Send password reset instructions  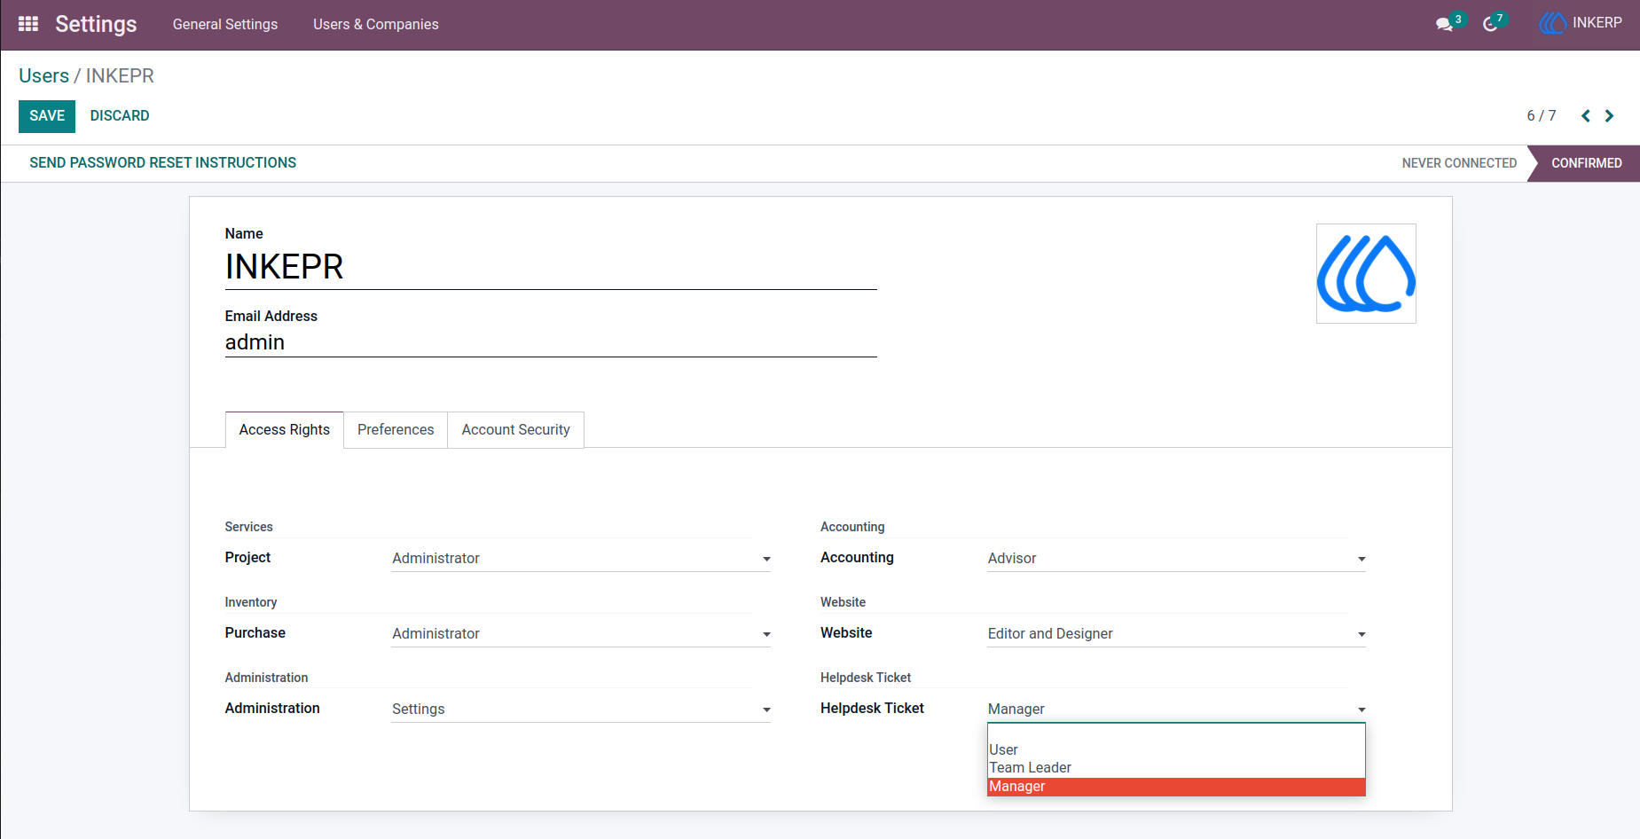[163, 163]
